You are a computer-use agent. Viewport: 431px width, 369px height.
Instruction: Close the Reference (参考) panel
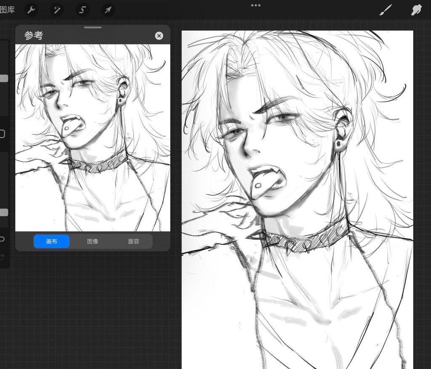click(159, 36)
